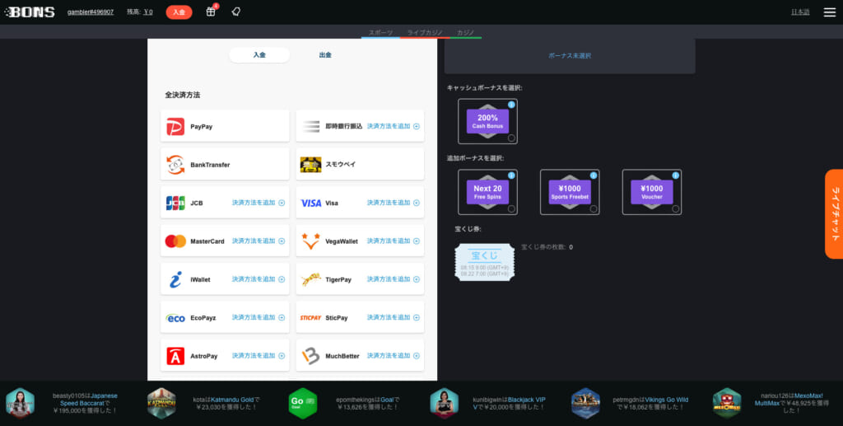The height and width of the screenshot is (426, 843).
Task: Open the ライブチャット side button
Action: [834, 214]
